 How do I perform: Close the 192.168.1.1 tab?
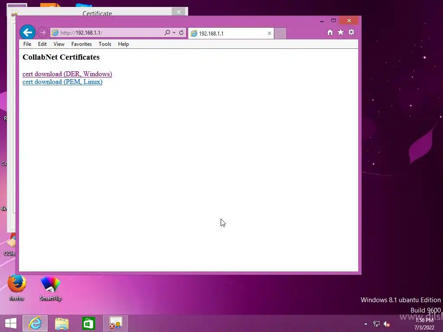pyautogui.click(x=270, y=33)
